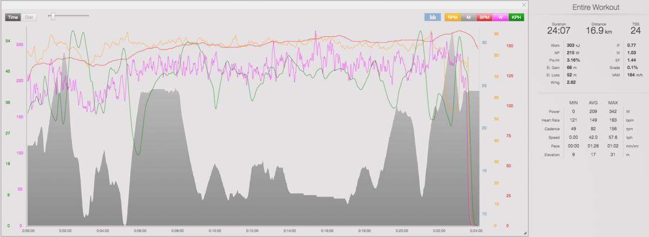
Task: Select the Power row in stats table
Action: 592,111
